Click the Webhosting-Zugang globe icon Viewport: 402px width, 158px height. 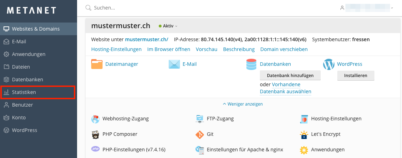(95, 119)
